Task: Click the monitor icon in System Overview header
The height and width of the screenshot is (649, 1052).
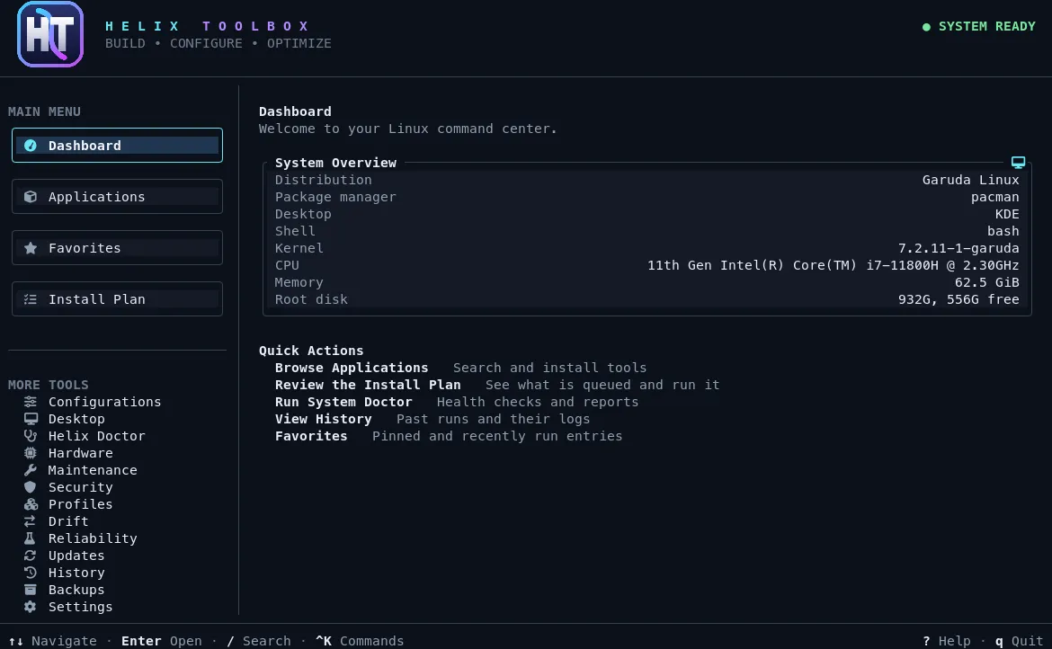Action: pos(1018,162)
